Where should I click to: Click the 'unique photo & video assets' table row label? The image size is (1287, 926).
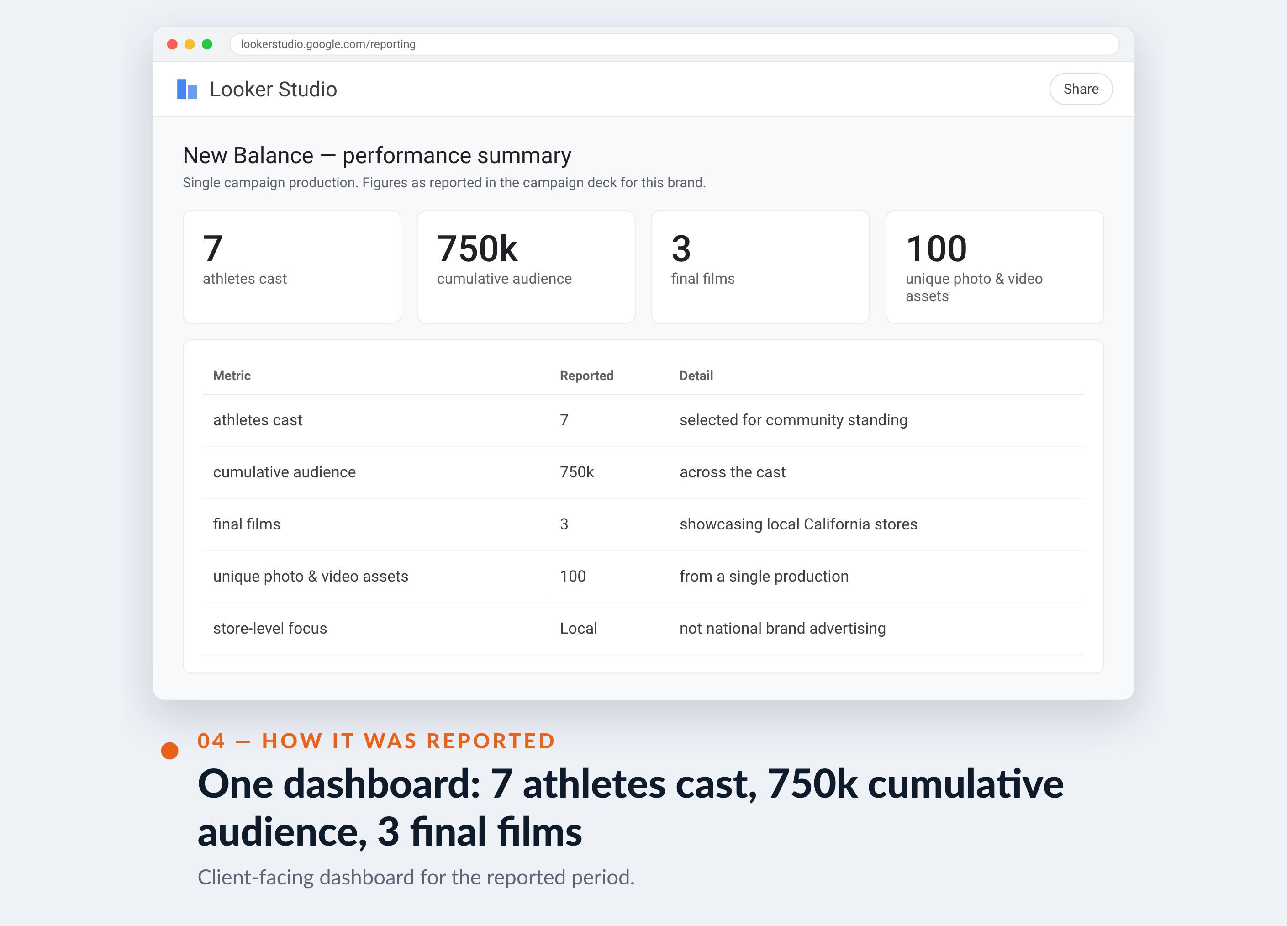(311, 576)
